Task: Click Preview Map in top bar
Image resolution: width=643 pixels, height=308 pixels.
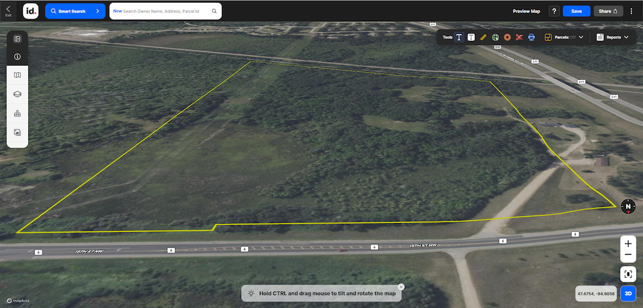Action: coord(526,11)
